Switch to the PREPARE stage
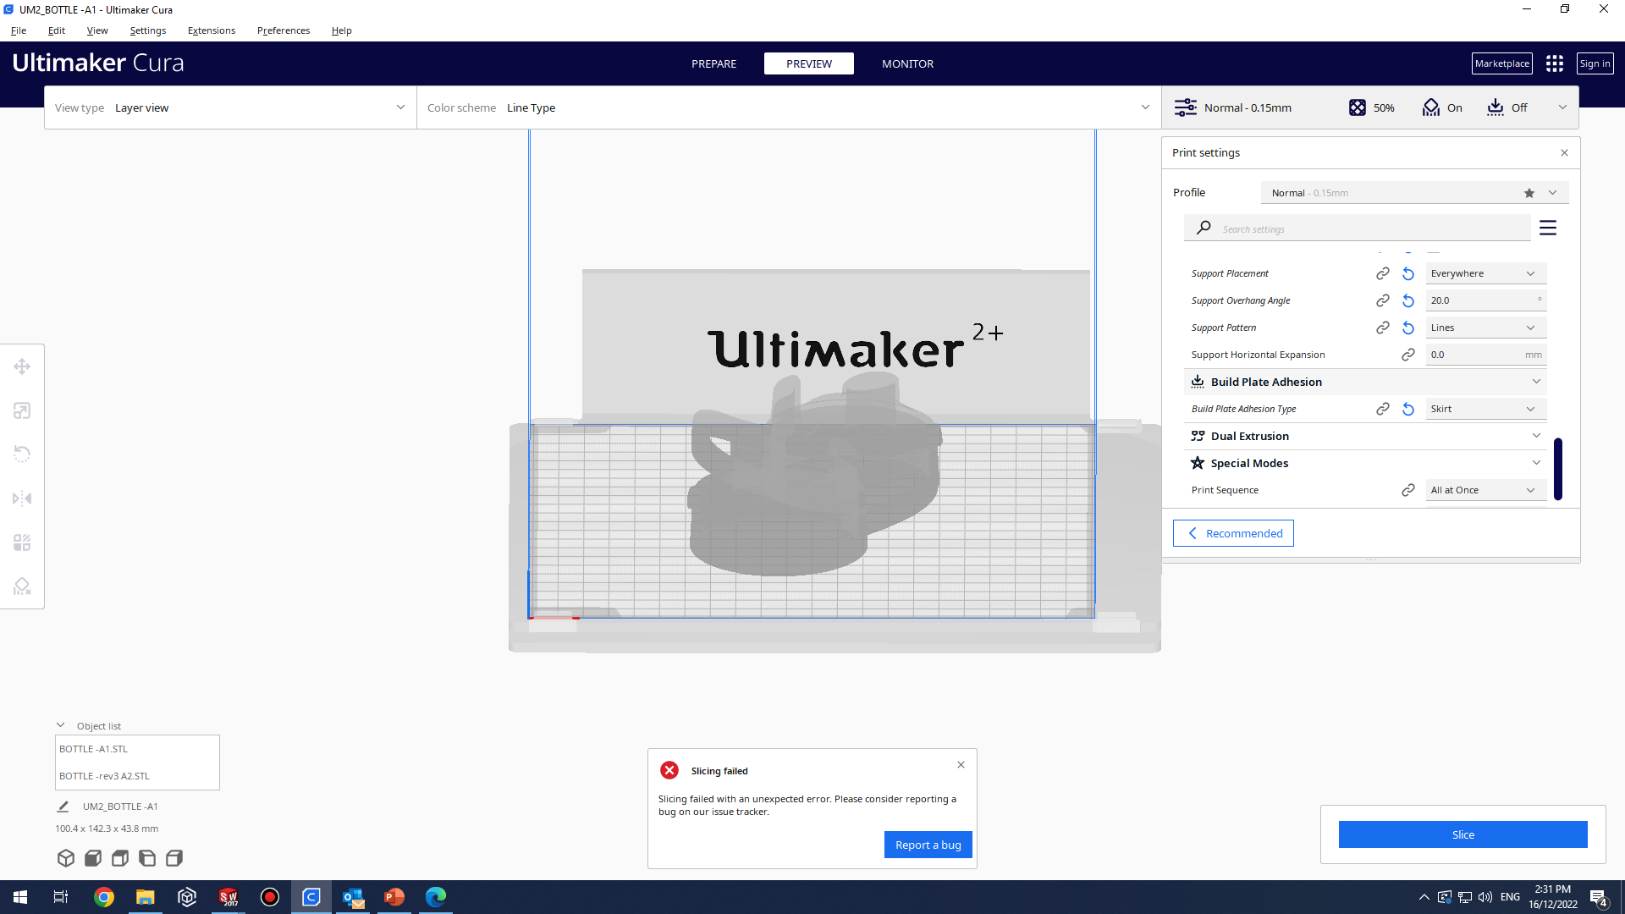 pyautogui.click(x=713, y=63)
